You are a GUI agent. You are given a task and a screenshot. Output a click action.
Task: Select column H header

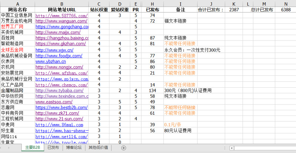click(x=152, y=4)
